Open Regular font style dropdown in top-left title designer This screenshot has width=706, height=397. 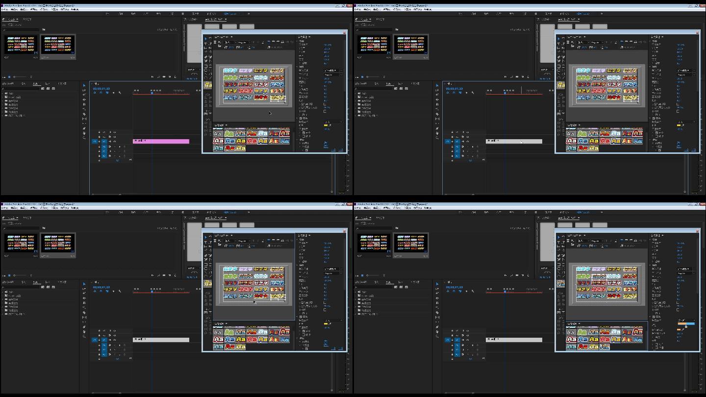[244, 43]
